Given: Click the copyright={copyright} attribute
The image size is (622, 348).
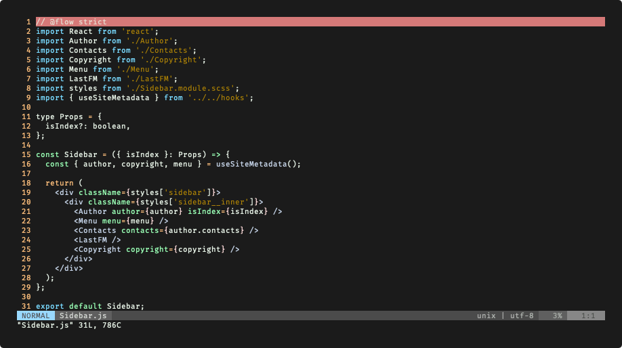Looking at the screenshot, I should click(175, 249).
